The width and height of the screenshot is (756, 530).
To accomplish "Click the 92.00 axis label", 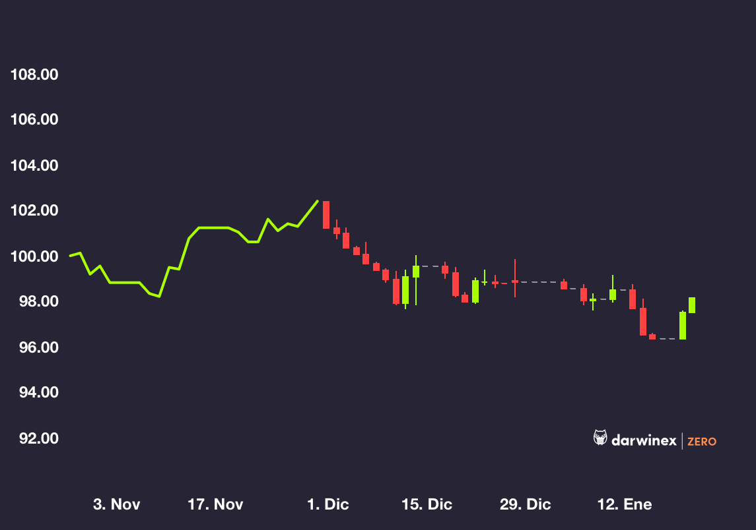I will [x=34, y=438].
